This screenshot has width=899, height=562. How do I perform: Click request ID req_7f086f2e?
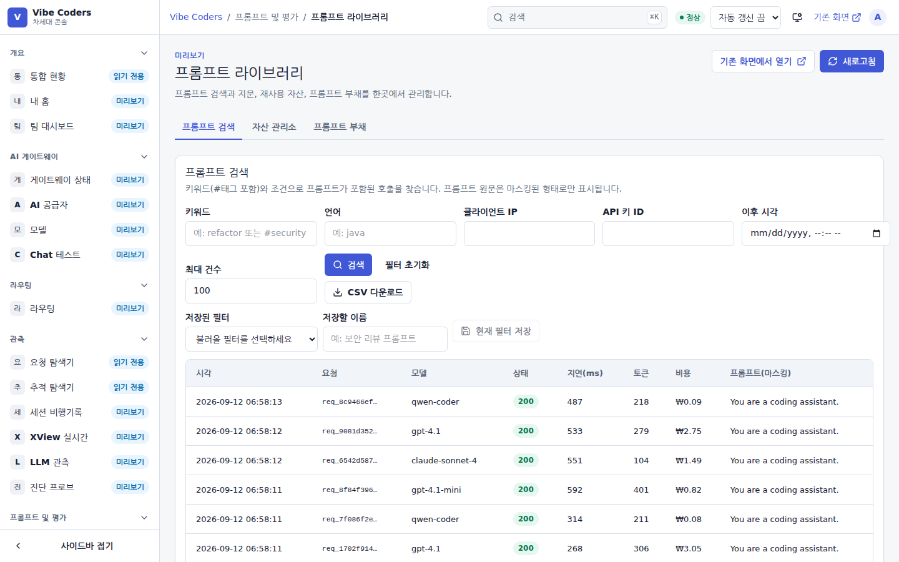(350, 519)
